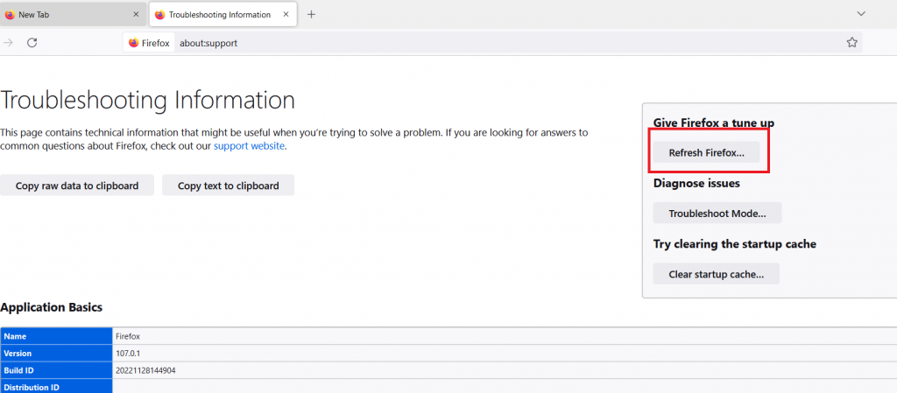Close the New Tab tab
The width and height of the screenshot is (897, 393).
[136, 15]
